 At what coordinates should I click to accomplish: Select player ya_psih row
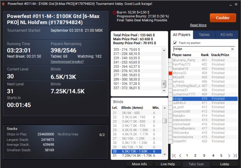tap(205, 107)
